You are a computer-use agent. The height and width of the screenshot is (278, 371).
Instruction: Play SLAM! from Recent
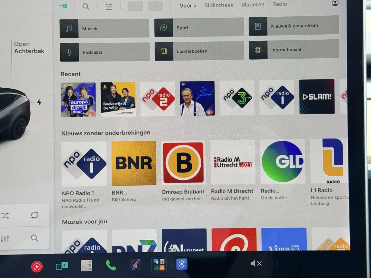pyautogui.click(x=317, y=96)
